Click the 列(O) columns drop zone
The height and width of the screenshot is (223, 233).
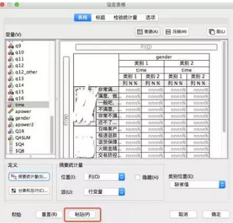[146, 47]
